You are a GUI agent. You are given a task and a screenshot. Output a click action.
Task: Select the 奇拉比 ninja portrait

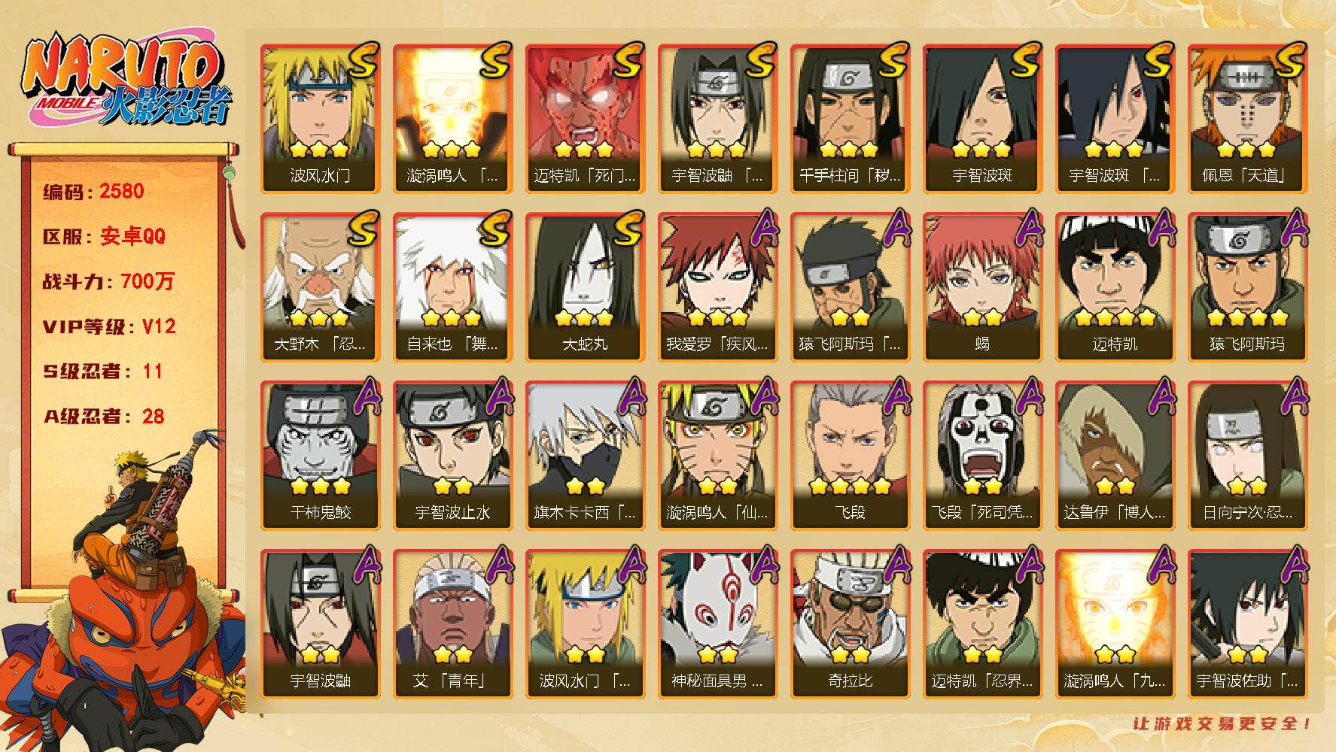(850, 624)
